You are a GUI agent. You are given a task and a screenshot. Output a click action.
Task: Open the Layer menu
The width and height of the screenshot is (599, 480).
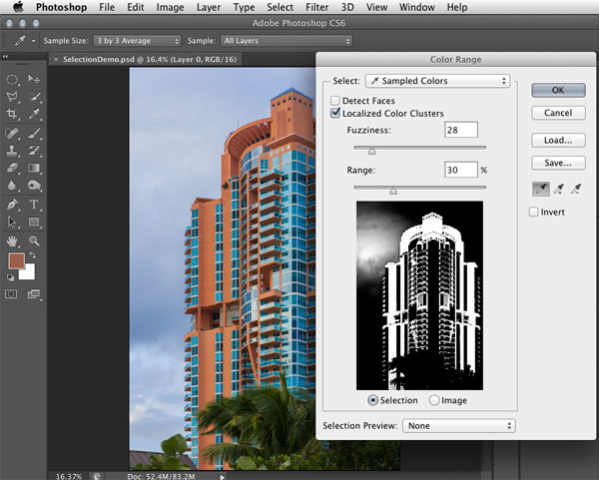tap(209, 7)
